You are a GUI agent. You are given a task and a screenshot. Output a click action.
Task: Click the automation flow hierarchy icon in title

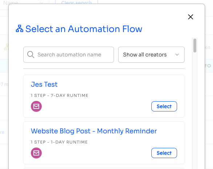tap(20, 29)
